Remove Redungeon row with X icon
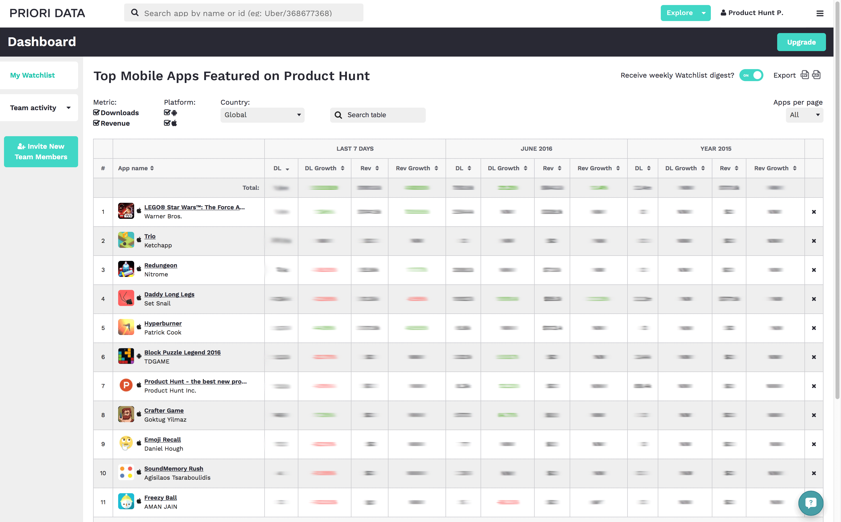The height and width of the screenshot is (522, 841). tap(814, 270)
